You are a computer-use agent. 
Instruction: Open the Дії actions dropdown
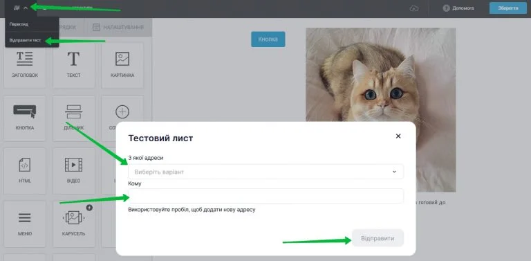pos(21,8)
